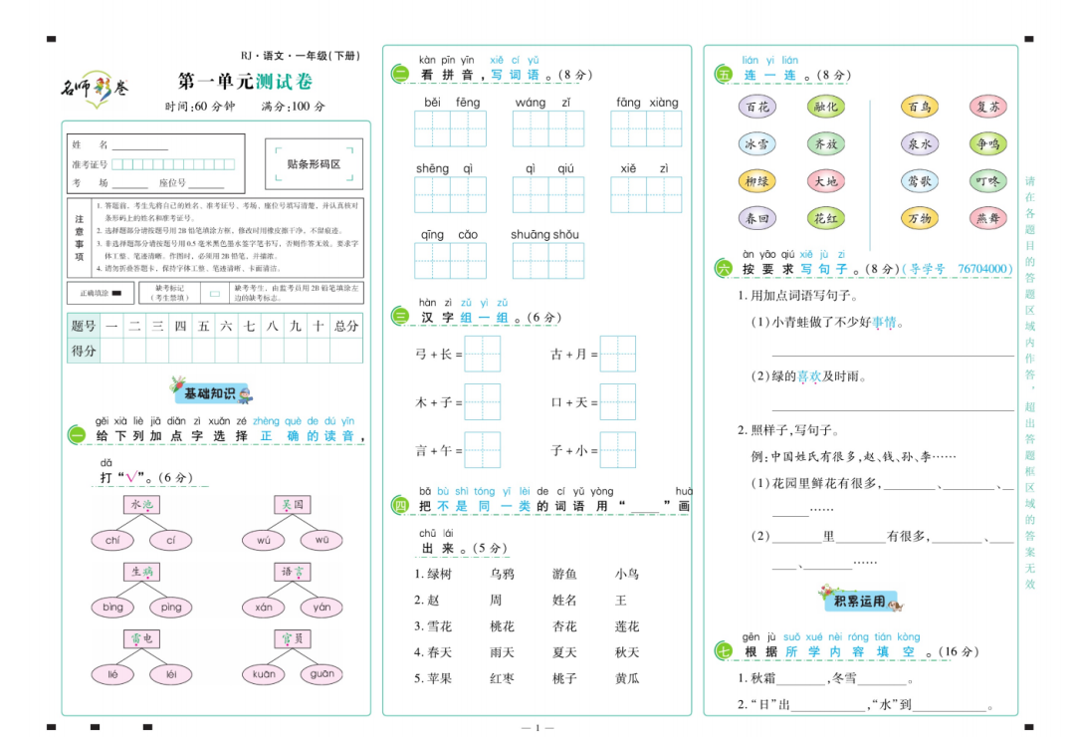Click the word 姓名 in row 2
Viewport: 1075px width, 737px height.
point(564,600)
